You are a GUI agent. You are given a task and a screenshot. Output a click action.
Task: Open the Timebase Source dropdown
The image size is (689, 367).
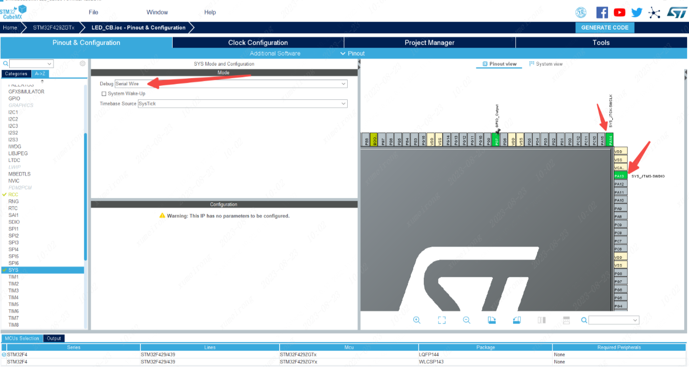tap(242, 104)
